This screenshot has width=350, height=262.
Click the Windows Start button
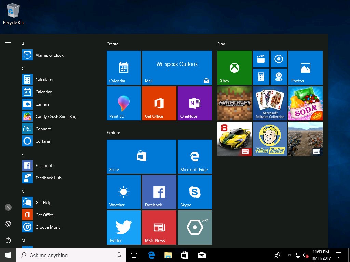point(8,255)
